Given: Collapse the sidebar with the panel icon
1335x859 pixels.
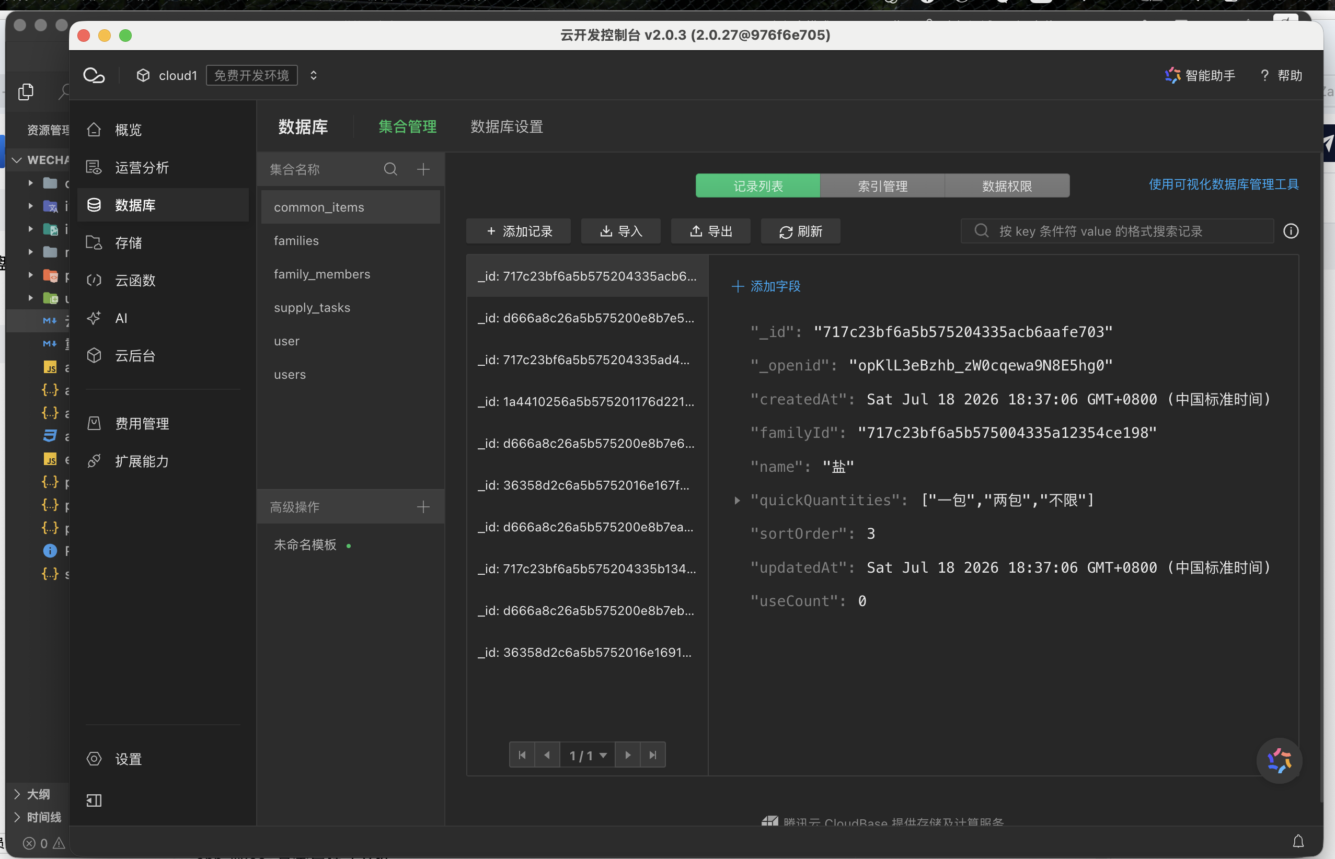Looking at the screenshot, I should [x=94, y=800].
